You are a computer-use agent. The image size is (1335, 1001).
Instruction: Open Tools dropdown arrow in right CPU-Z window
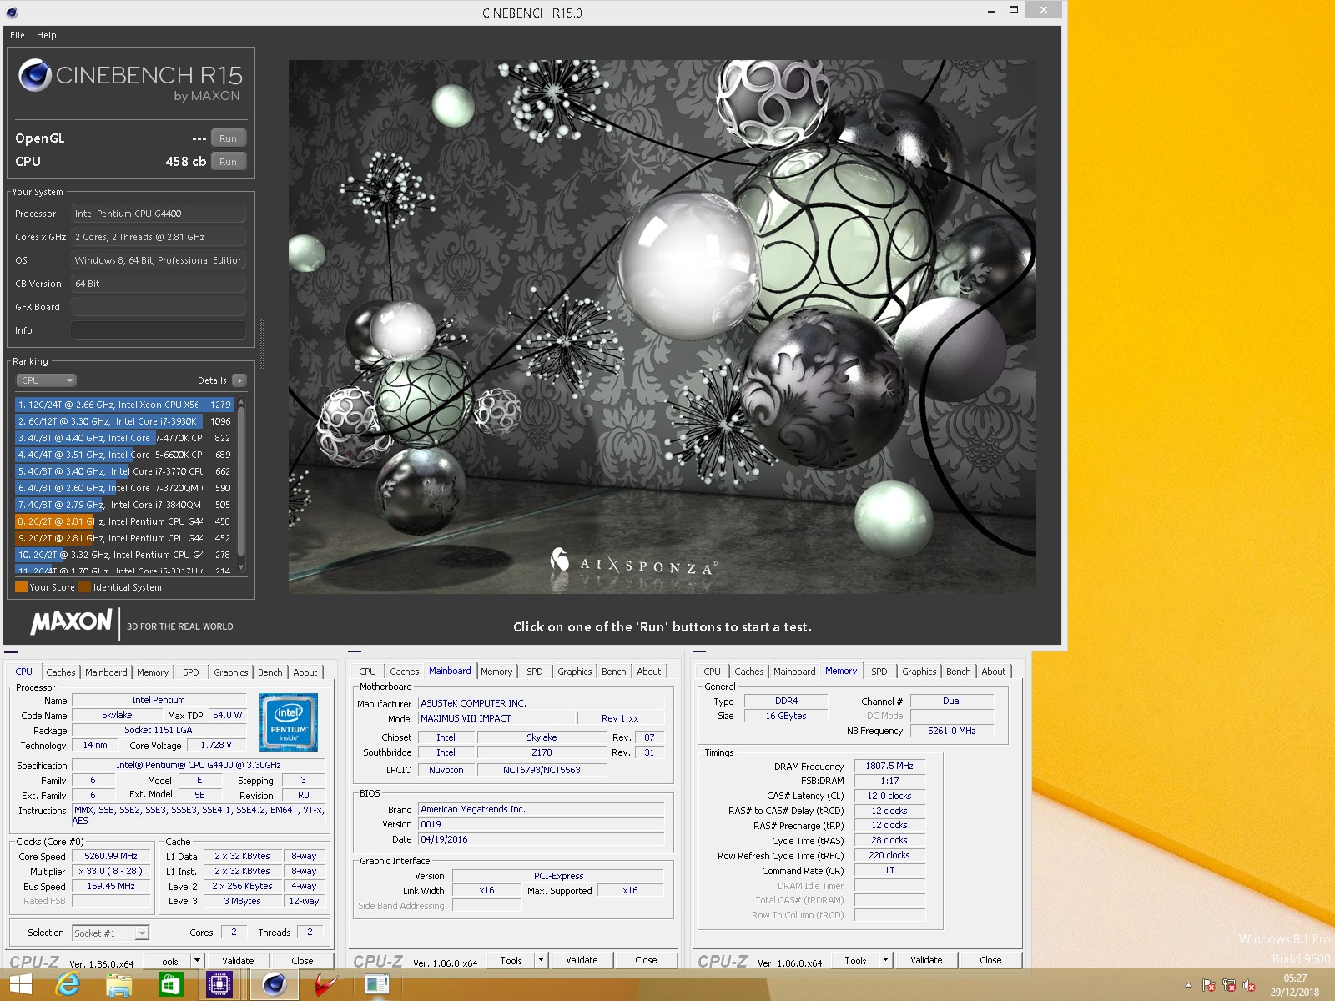(x=885, y=960)
